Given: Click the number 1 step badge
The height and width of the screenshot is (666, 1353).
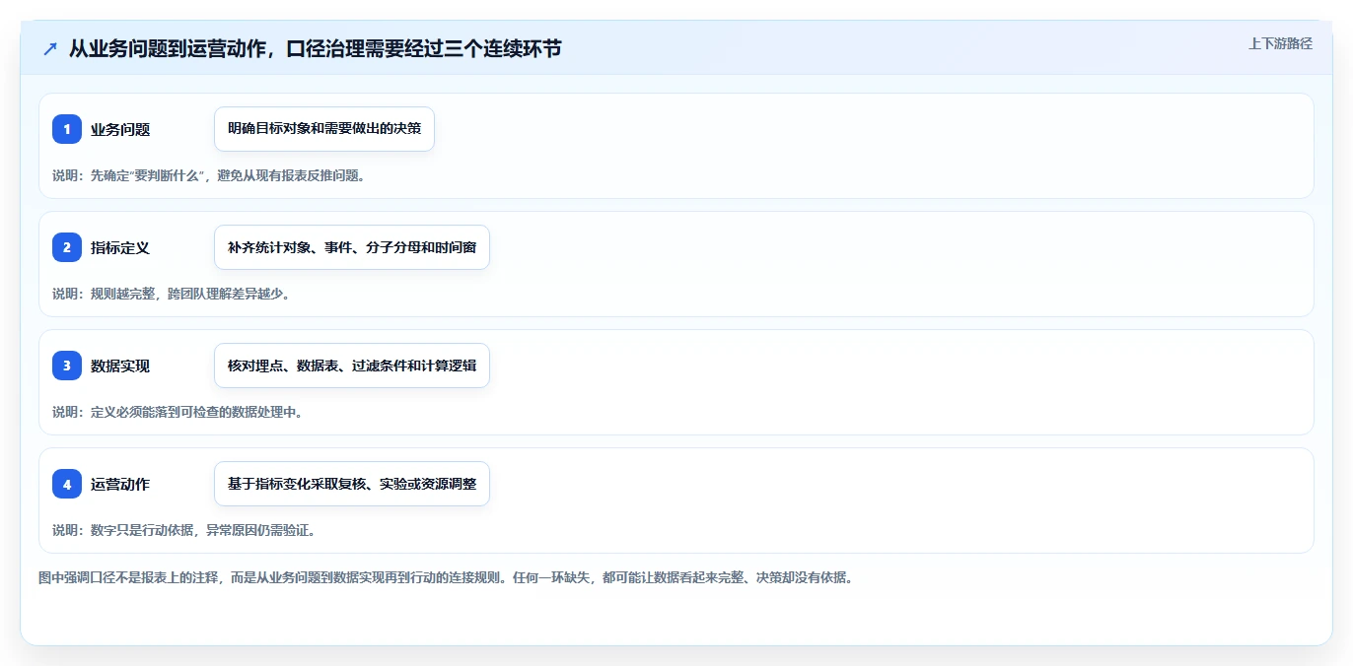Looking at the screenshot, I should 67,129.
